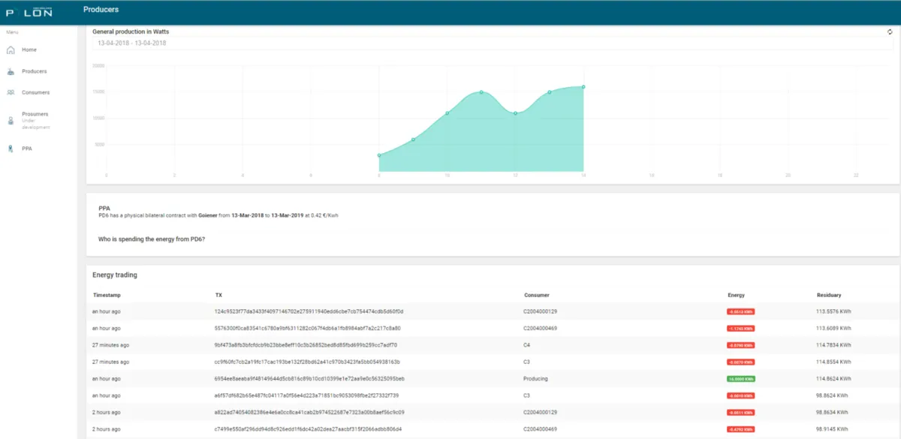Open the Consumers menu item
This screenshot has height=439, width=901.
pos(36,92)
